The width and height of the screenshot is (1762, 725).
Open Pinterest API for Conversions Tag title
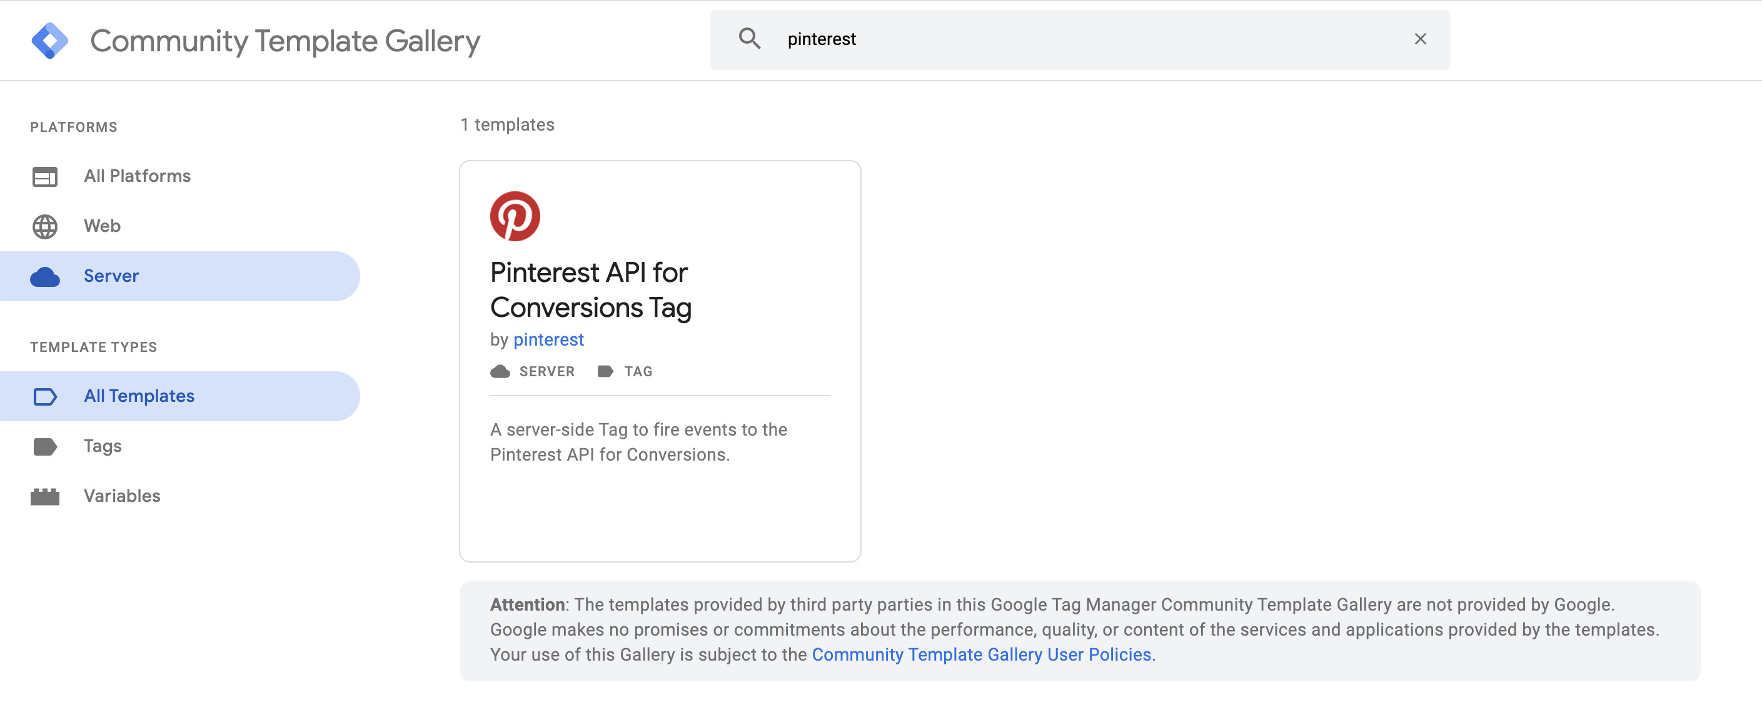[590, 290]
